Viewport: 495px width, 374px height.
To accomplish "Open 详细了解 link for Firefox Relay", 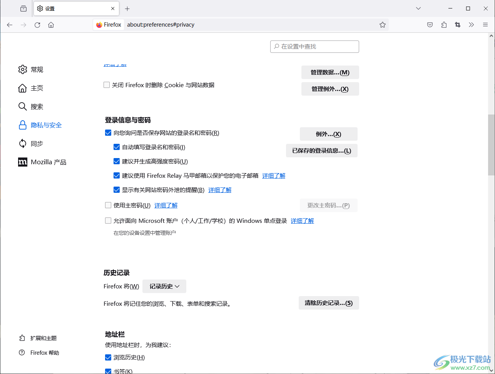I will [x=274, y=176].
